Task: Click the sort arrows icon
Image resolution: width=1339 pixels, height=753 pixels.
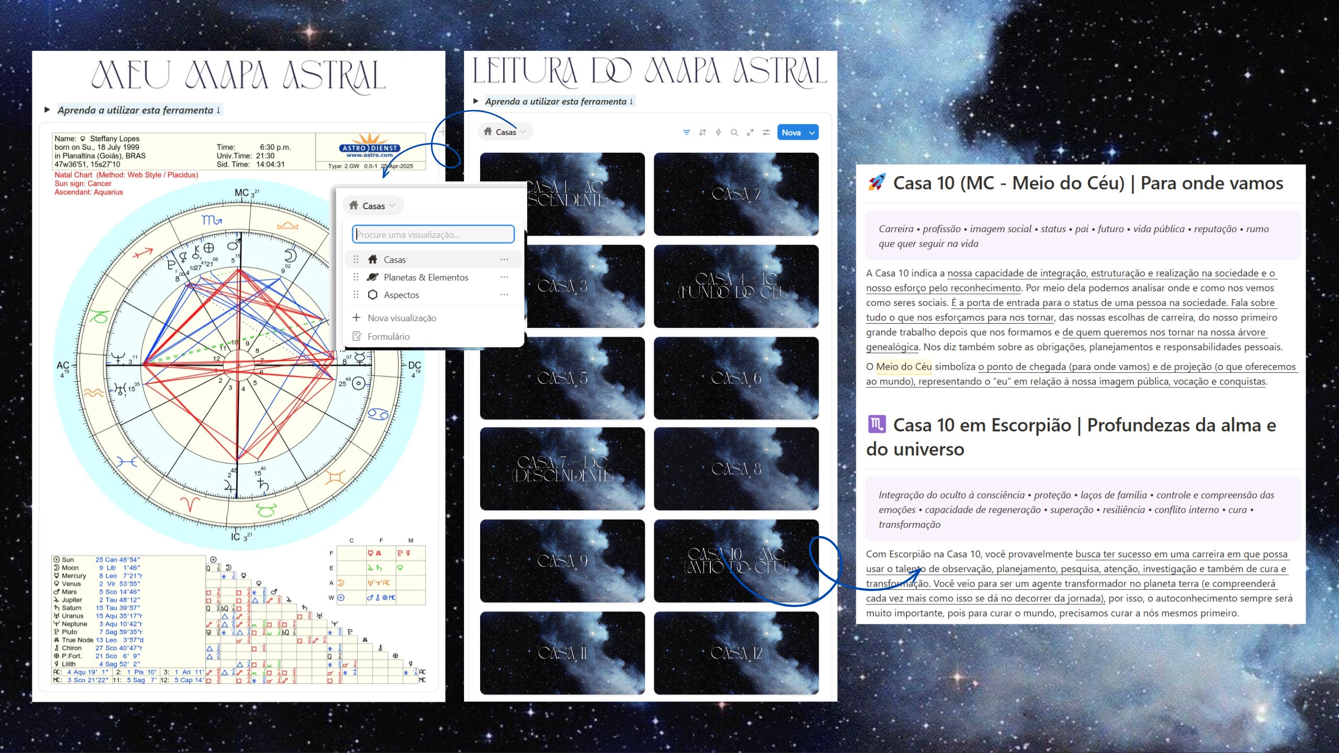Action: coord(702,132)
